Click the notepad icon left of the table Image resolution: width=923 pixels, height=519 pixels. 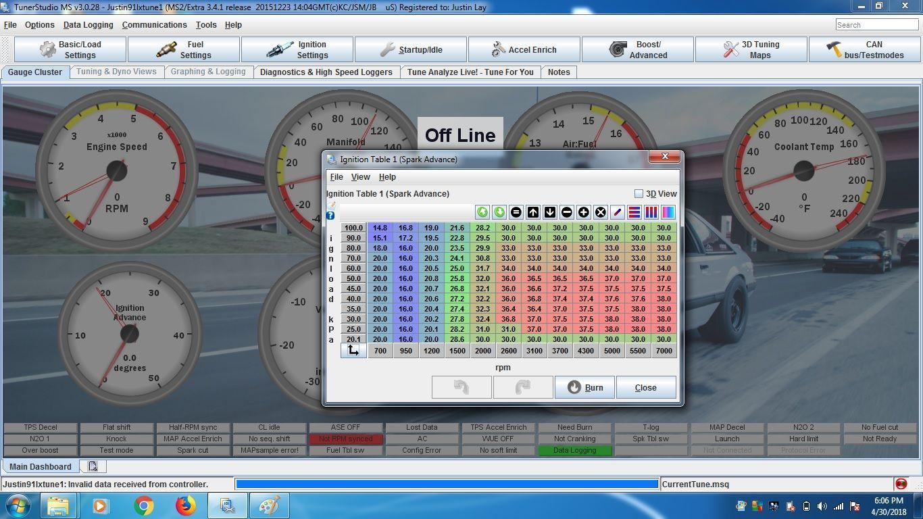[x=331, y=205]
